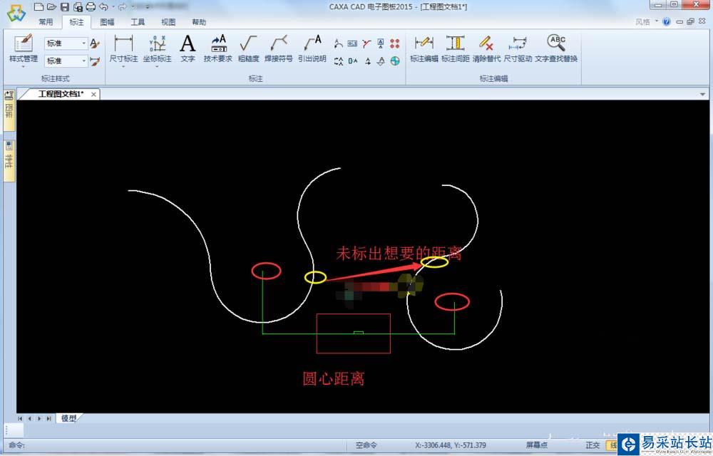
Task: Click the curved-arrow A annotation icon
Action: coord(338,43)
